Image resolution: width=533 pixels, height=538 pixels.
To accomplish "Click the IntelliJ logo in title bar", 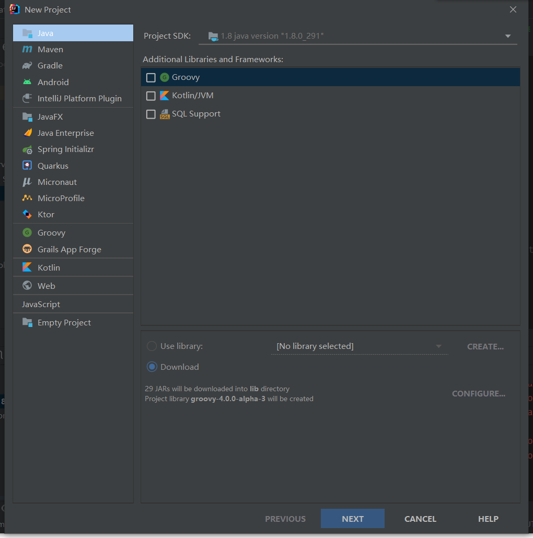I will [15, 9].
